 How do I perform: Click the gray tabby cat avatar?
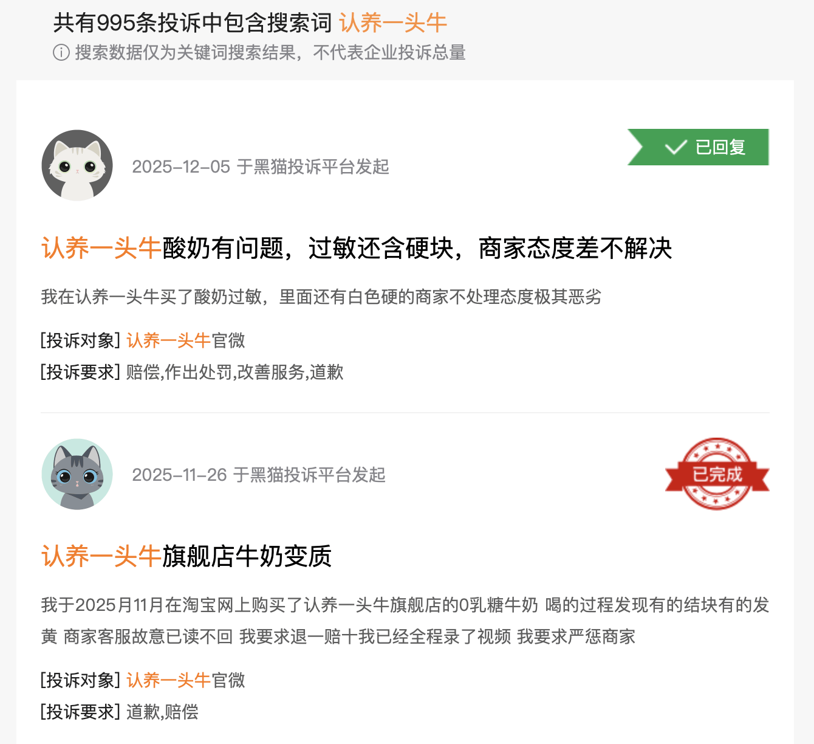point(77,474)
